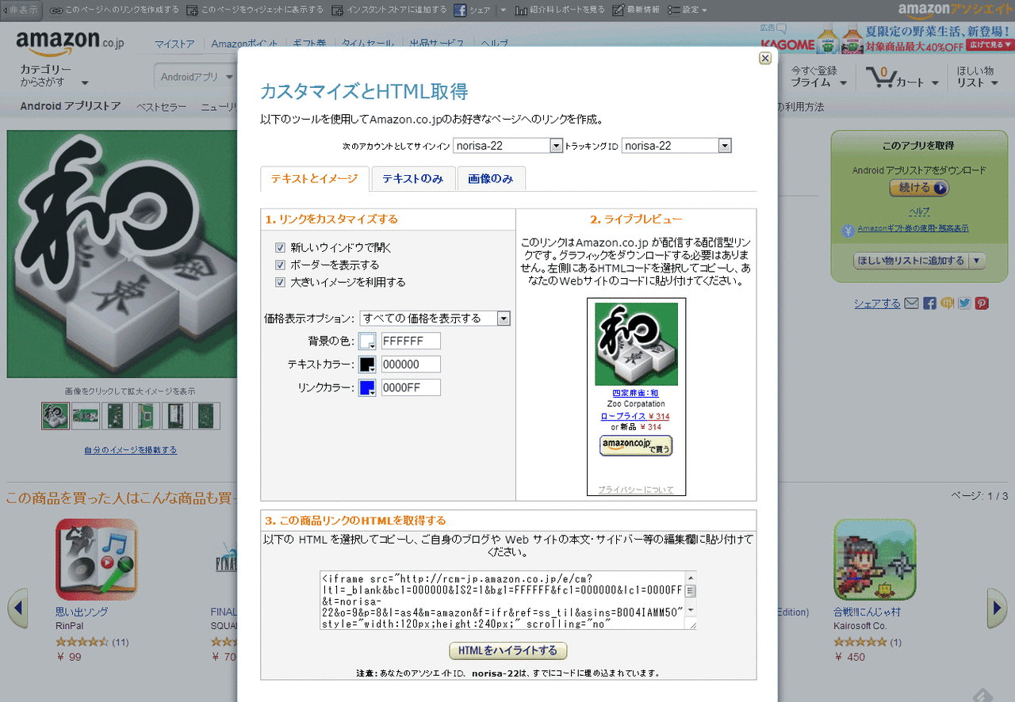Open the 設定 settings menu in associates bar

[687, 10]
